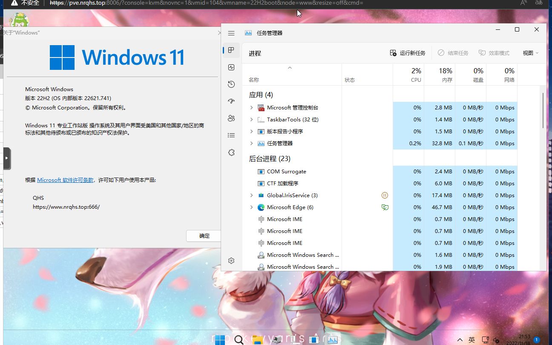Image resolution: width=552 pixels, height=345 pixels.
Task: Open the Details page from the sidebar
Action: (x=231, y=135)
